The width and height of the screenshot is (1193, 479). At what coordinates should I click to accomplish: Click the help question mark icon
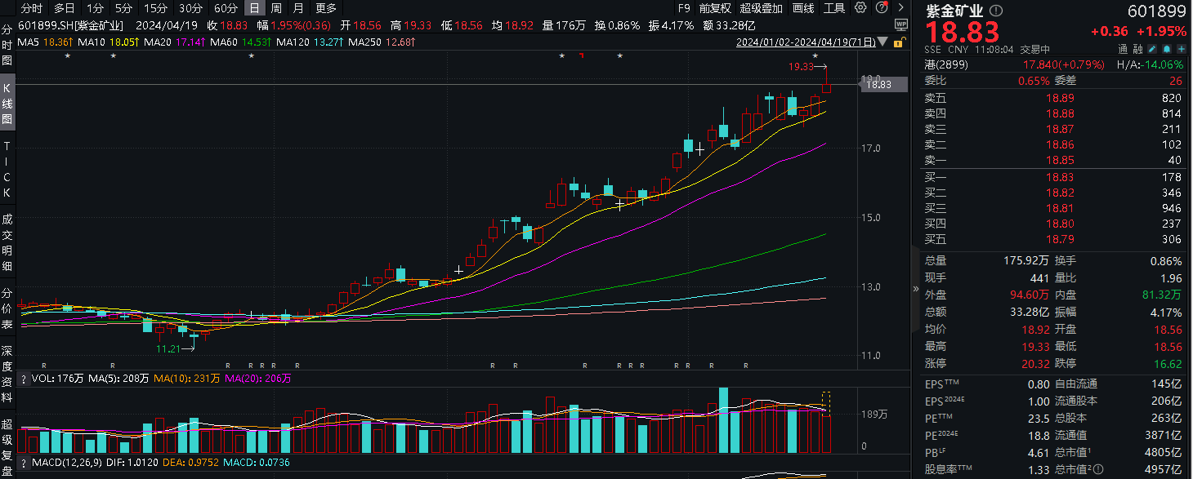(x=880, y=8)
